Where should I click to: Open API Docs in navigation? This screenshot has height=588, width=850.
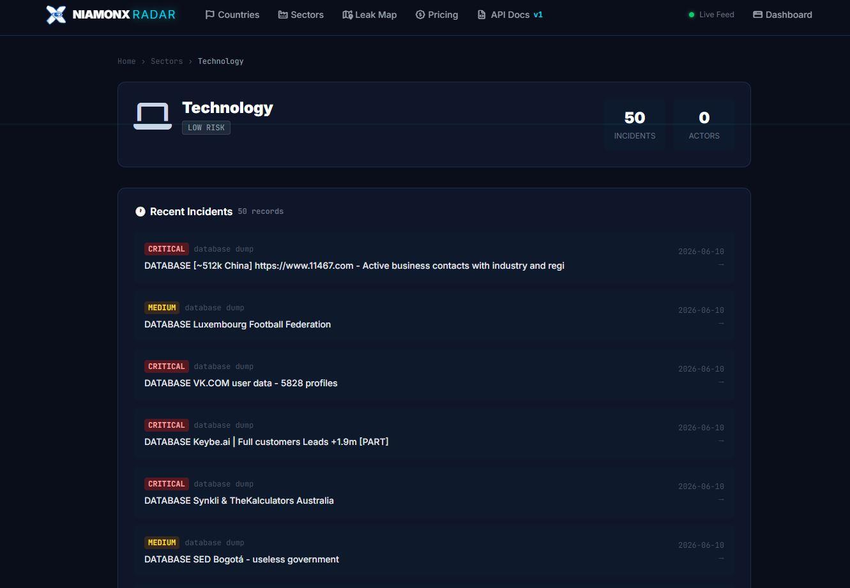[510, 15]
